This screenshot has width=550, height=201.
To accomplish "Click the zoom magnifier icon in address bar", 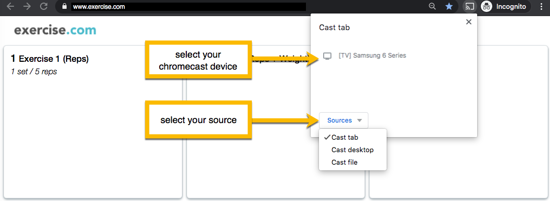I will point(432,6).
